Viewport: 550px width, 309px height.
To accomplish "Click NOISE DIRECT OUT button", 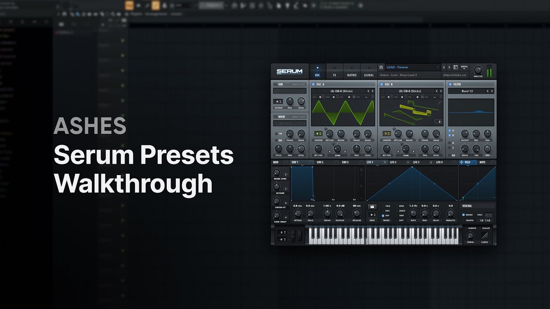I will [298, 117].
